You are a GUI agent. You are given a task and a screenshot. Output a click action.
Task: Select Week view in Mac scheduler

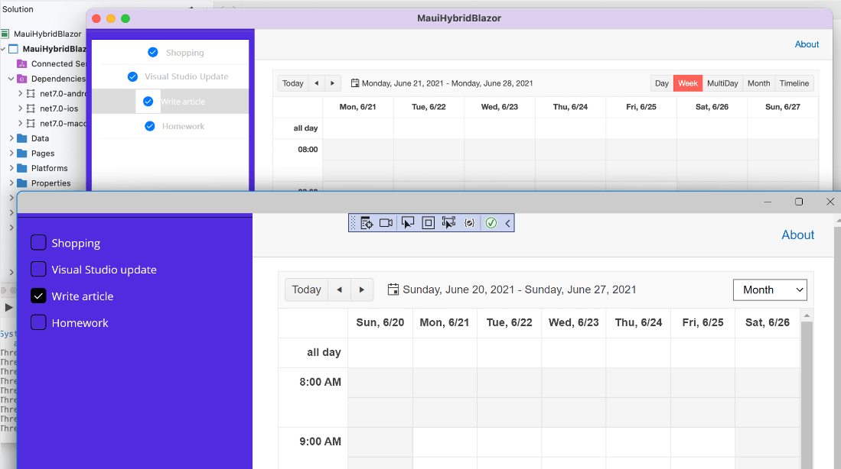click(x=688, y=83)
